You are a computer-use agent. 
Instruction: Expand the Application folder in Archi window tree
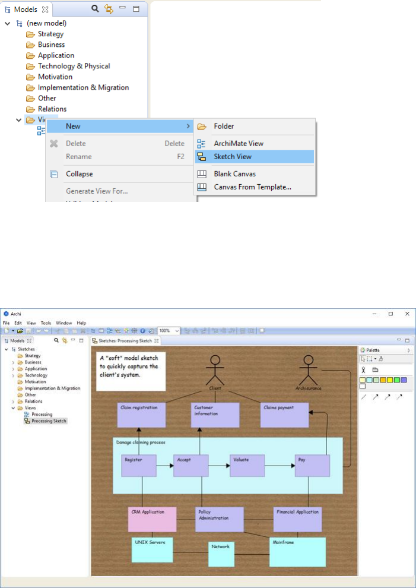click(x=13, y=369)
